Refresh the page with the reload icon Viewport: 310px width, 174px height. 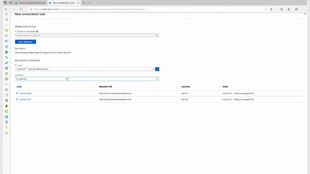(x=21, y=9)
